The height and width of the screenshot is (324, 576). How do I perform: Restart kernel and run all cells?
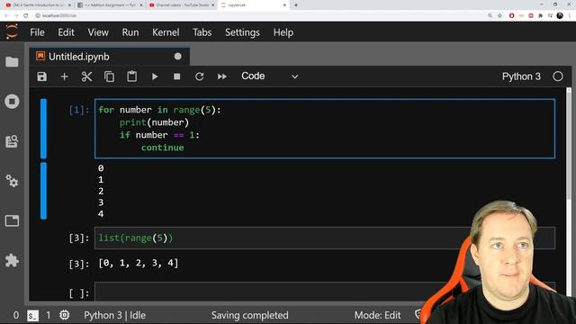pyautogui.click(x=222, y=76)
